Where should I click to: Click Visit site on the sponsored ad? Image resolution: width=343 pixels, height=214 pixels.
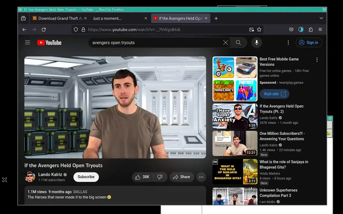pos(274,94)
